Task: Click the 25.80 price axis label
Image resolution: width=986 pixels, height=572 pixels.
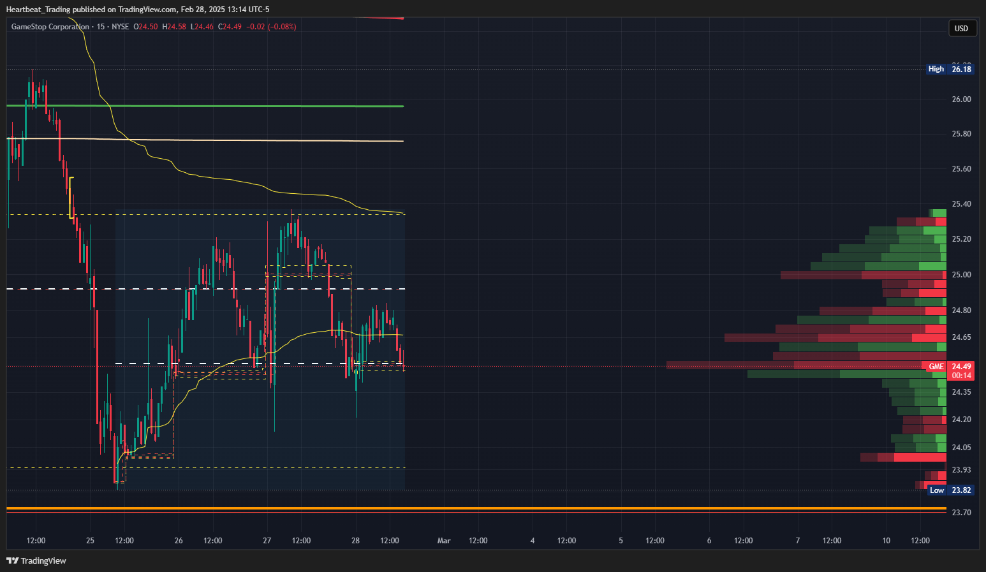Action: (x=961, y=134)
